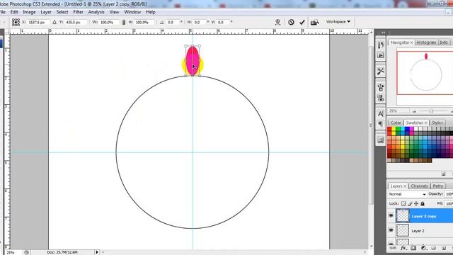Click the layer Fill field
Viewport: 453px width, 255px height.
click(x=449, y=204)
